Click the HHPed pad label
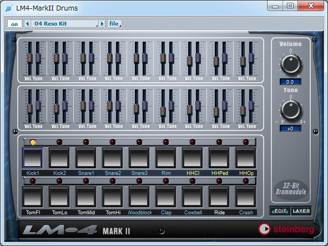The height and width of the screenshot is (246, 328). click(220, 173)
